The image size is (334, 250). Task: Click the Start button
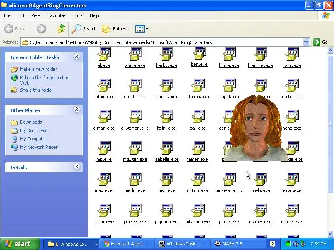tap(20, 244)
